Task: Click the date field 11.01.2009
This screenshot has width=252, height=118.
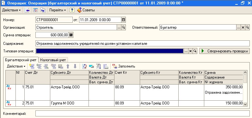Action: 100,20
